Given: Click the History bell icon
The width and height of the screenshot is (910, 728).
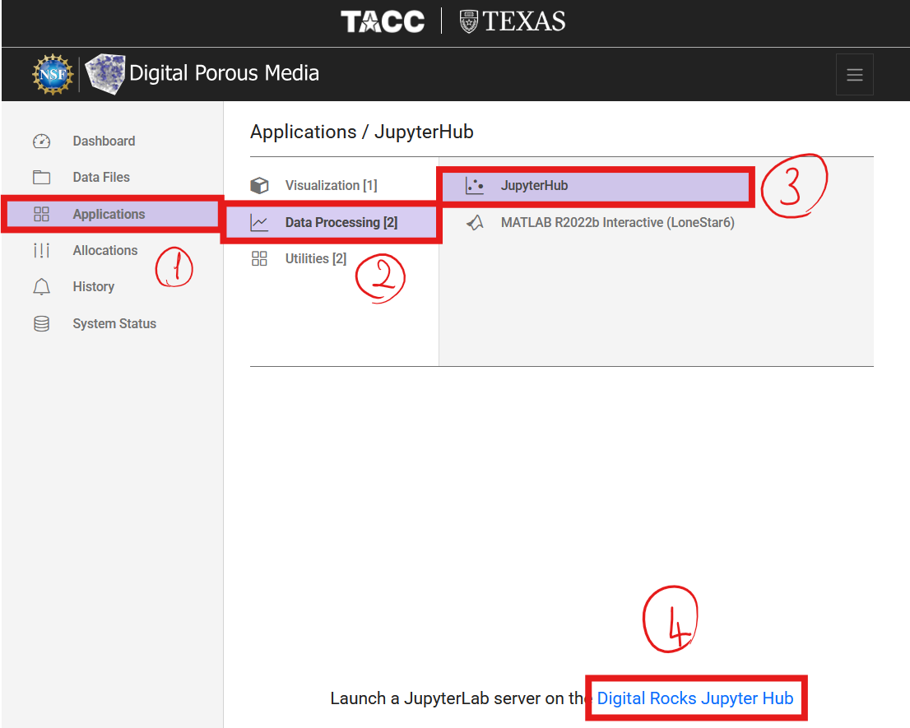Looking at the screenshot, I should (x=41, y=286).
